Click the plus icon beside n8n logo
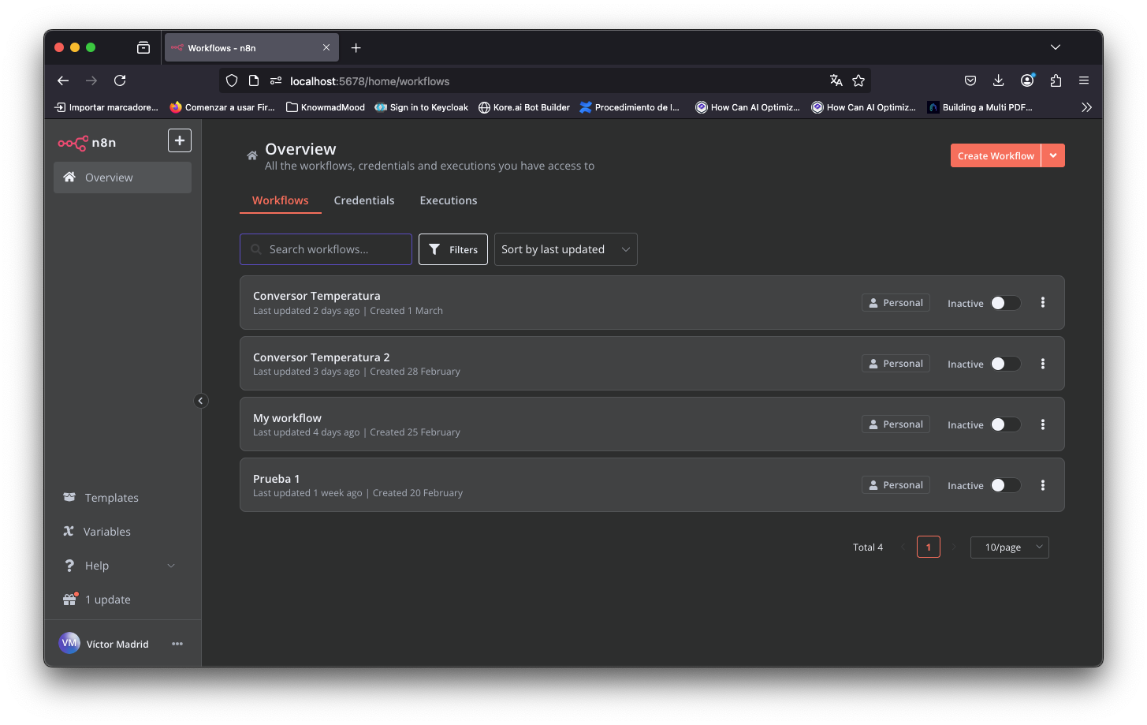Image resolution: width=1147 pixels, height=725 pixels. [180, 140]
